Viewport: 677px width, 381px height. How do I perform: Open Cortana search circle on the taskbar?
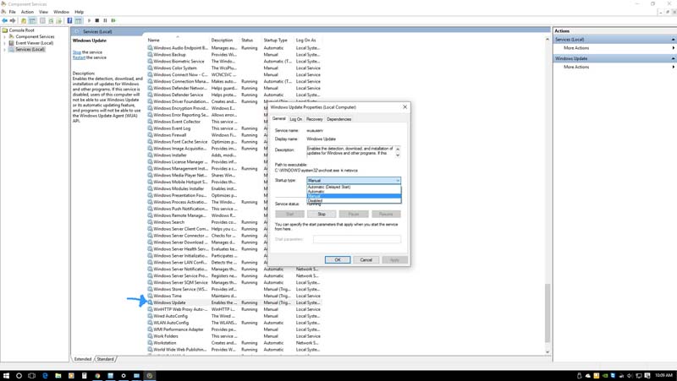point(19,376)
